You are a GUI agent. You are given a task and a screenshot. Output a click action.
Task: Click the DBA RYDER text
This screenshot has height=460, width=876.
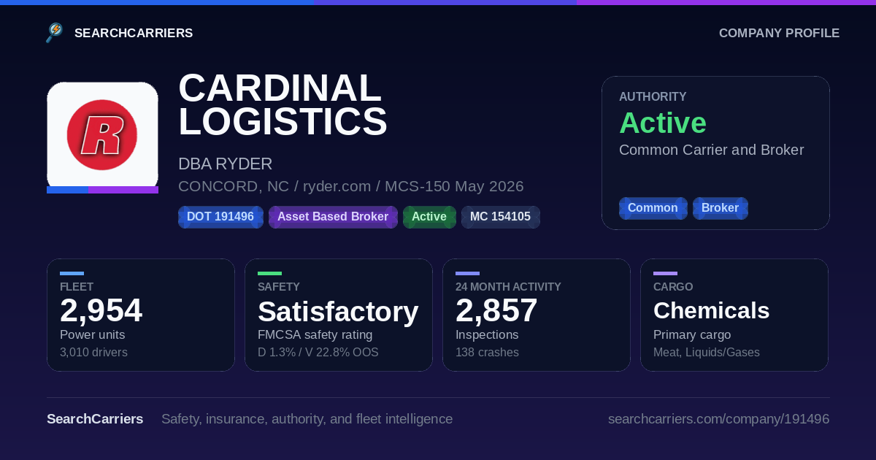(225, 164)
